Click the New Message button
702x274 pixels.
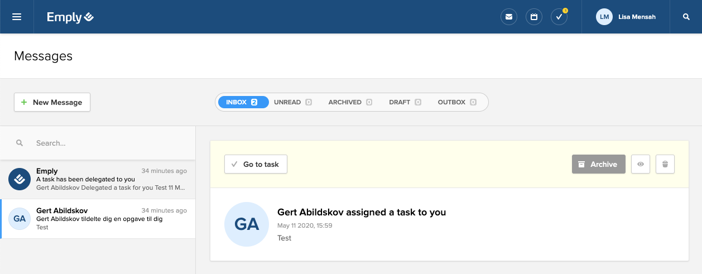coord(52,102)
